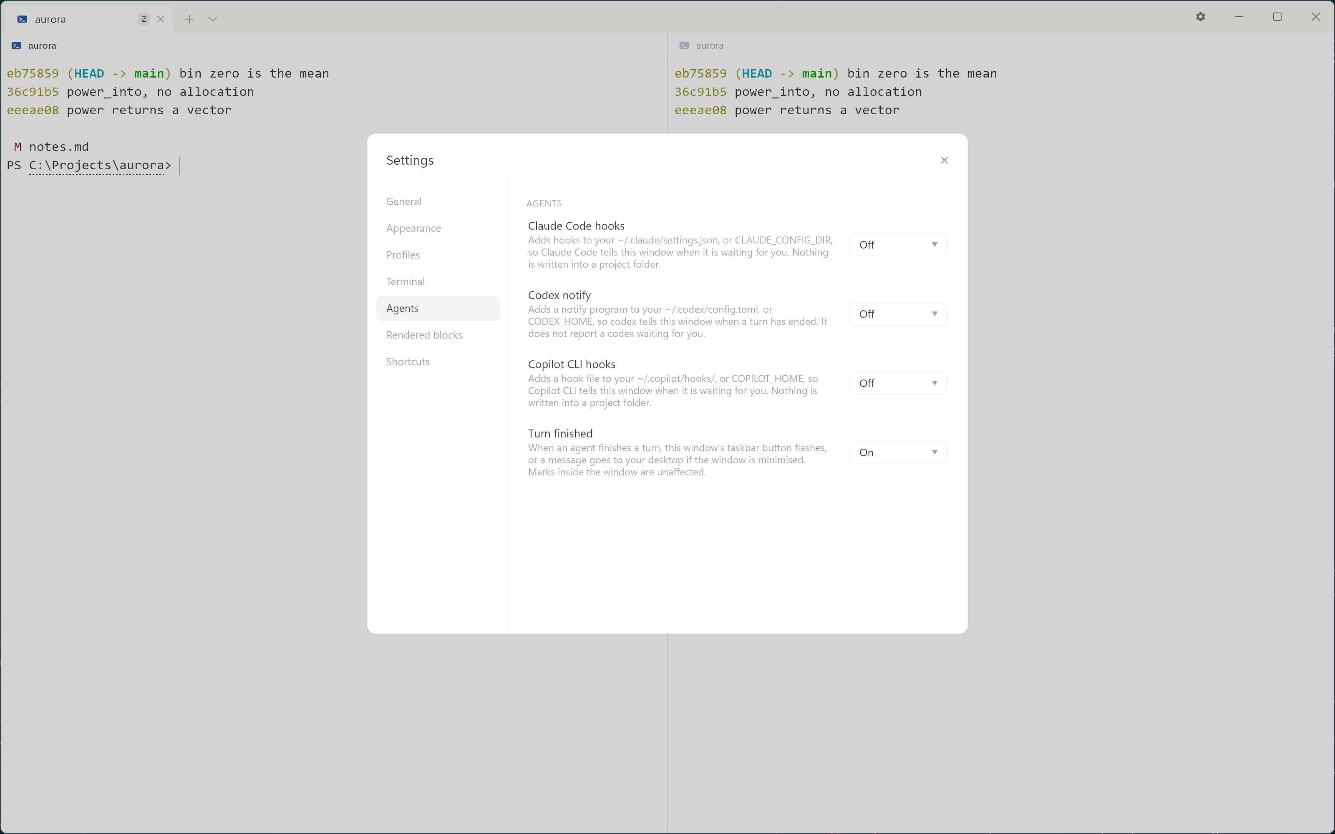Viewport: 1335px width, 834px height.
Task: Select General in settings sidebar
Action: (438, 202)
